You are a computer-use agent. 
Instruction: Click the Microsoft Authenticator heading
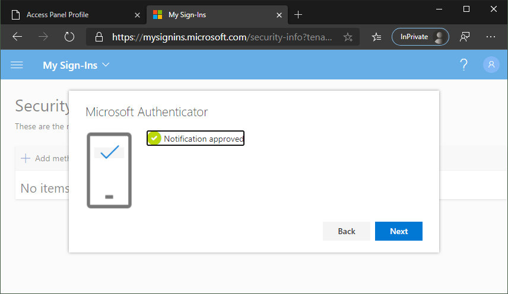[147, 112]
